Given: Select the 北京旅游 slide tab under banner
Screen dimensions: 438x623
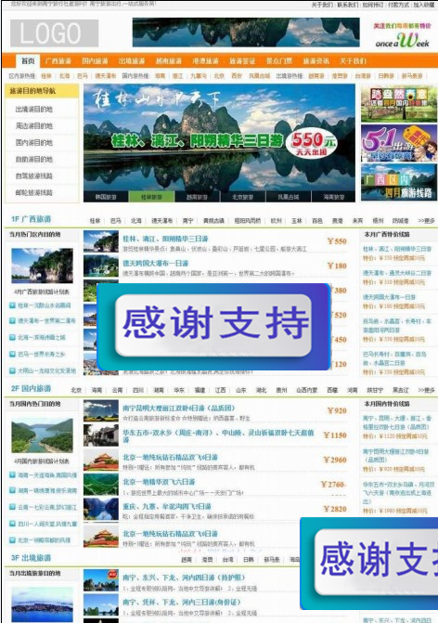Looking at the screenshot, I should 242,197.
